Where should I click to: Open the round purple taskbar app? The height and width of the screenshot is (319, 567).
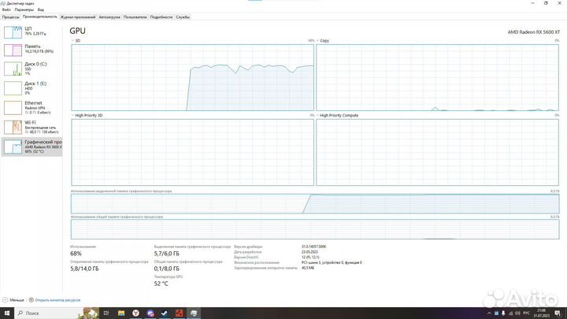click(150, 313)
